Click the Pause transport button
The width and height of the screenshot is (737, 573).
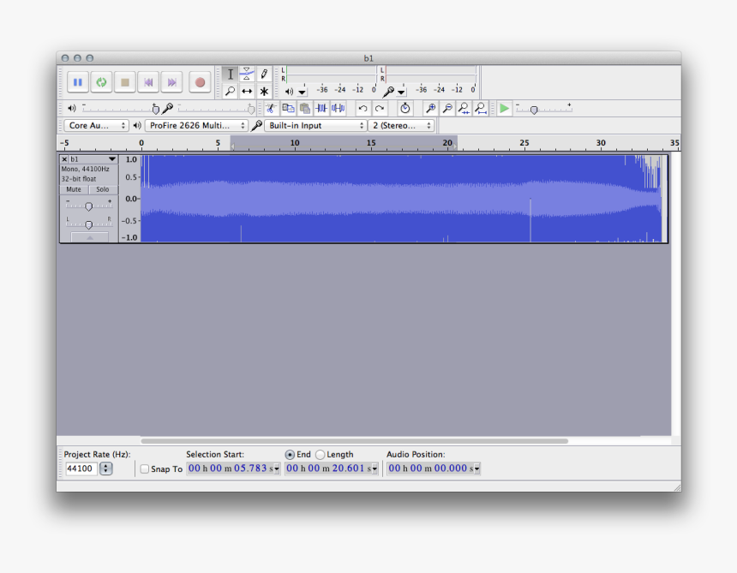[77, 83]
